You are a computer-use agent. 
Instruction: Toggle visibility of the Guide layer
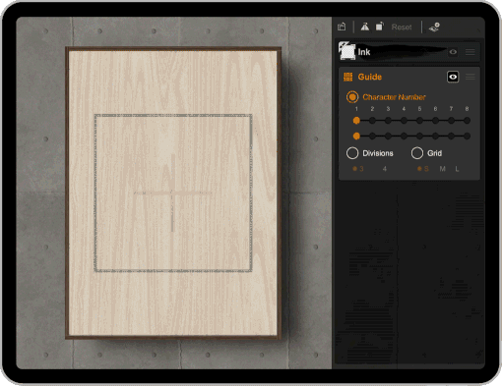(x=453, y=77)
